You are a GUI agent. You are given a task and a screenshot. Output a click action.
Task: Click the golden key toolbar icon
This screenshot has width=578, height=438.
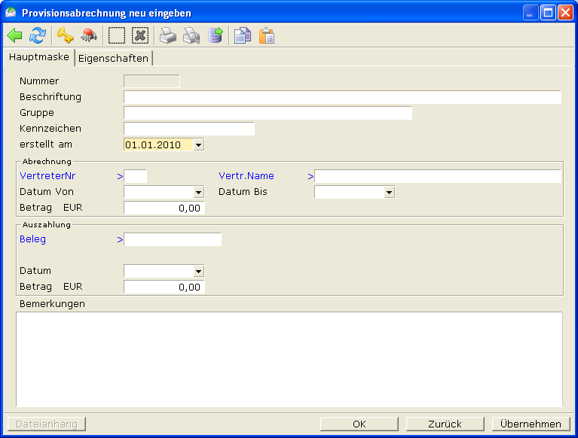pyautogui.click(x=66, y=35)
